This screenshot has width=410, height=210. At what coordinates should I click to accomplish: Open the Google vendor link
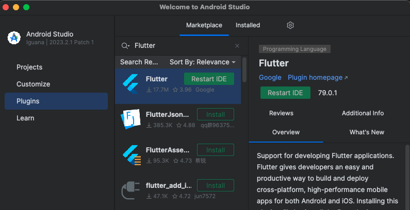click(270, 78)
